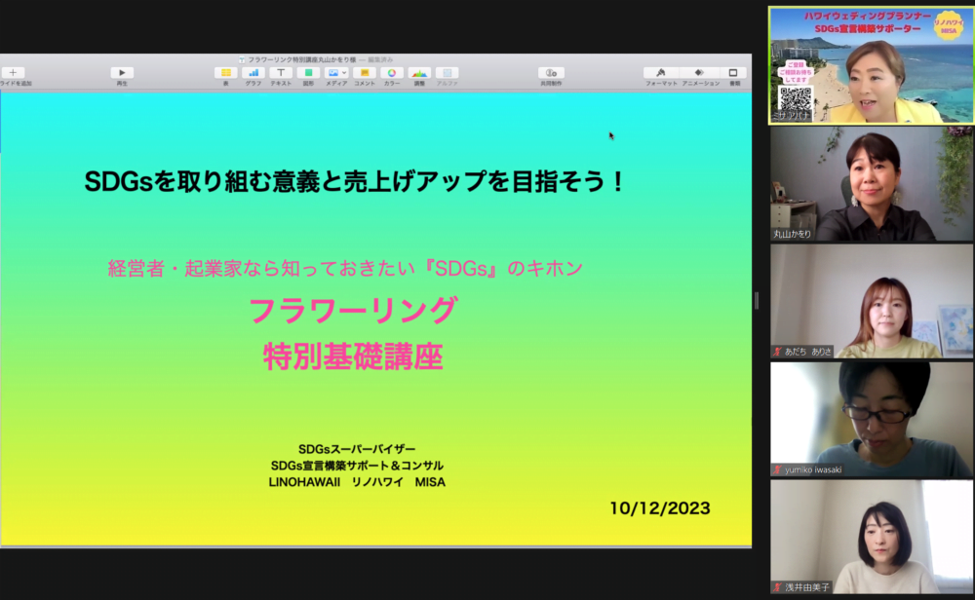Viewport: 975px width, 600px height.
Task: Select the slide title about SDGs
Action: click(x=355, y=182)
